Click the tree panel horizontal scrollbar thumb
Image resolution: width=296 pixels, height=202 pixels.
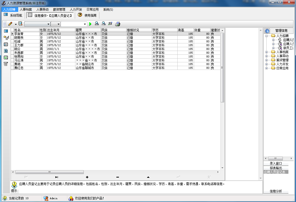276,159
